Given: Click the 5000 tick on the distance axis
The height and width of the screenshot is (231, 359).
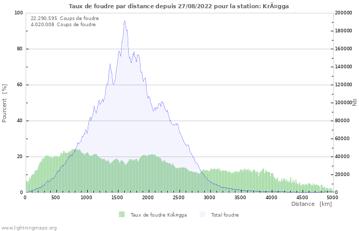Looking at the screenshot, I should tap(332, 197).
